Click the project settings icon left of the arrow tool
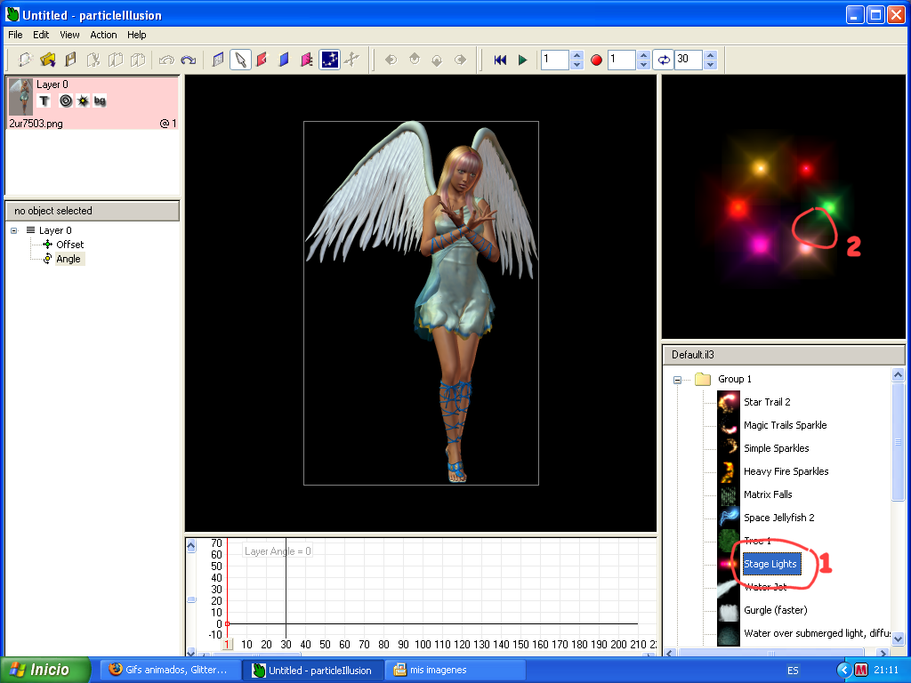 [x=218, y=60]
